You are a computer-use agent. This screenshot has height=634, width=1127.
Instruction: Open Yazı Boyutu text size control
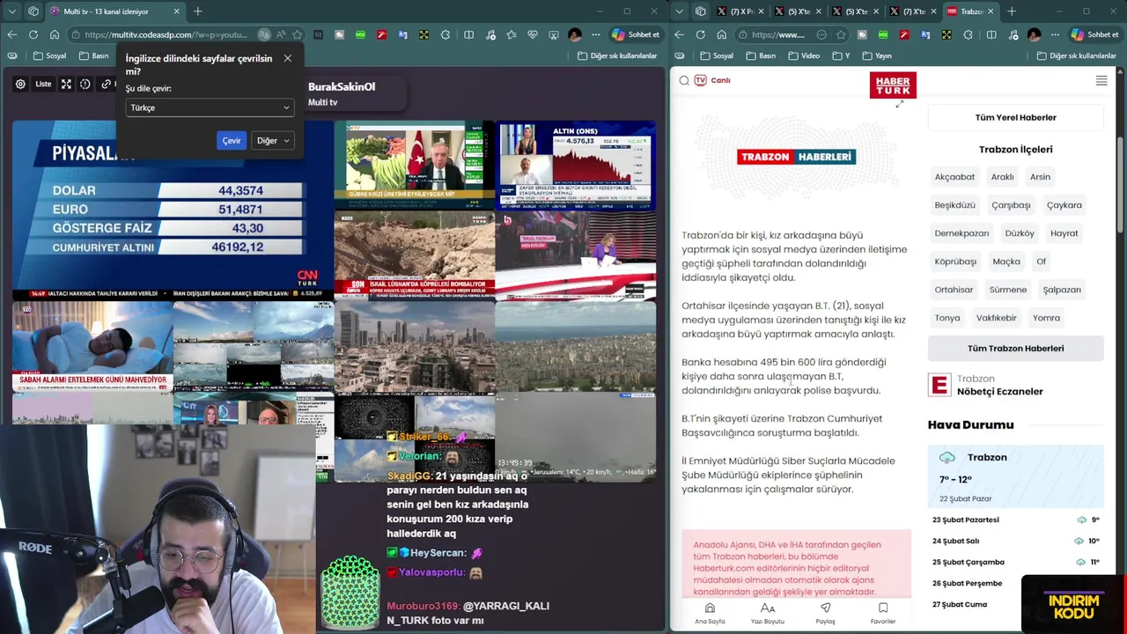coord(768,613)
